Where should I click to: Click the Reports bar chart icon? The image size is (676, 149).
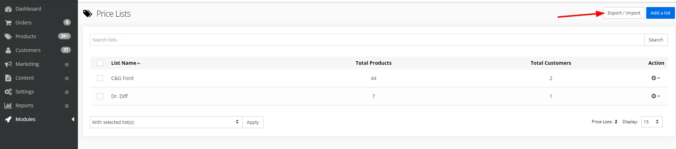8,105
